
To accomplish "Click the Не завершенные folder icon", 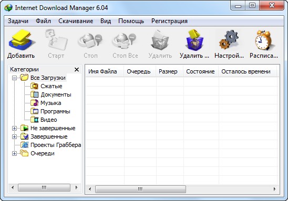I will (24, 128).
